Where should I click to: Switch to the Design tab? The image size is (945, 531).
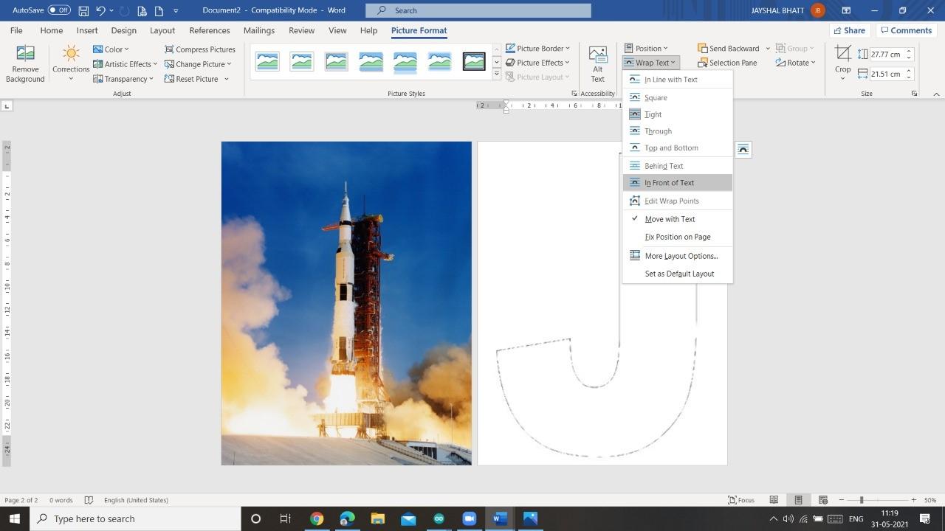[x=123, y=30]
